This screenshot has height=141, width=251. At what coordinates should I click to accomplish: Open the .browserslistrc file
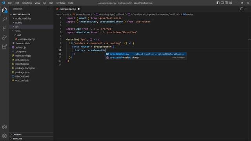tap(31, 43)
